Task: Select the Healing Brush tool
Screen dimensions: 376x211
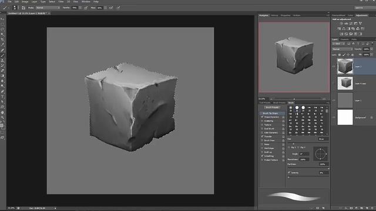Action: pos(2,50)
